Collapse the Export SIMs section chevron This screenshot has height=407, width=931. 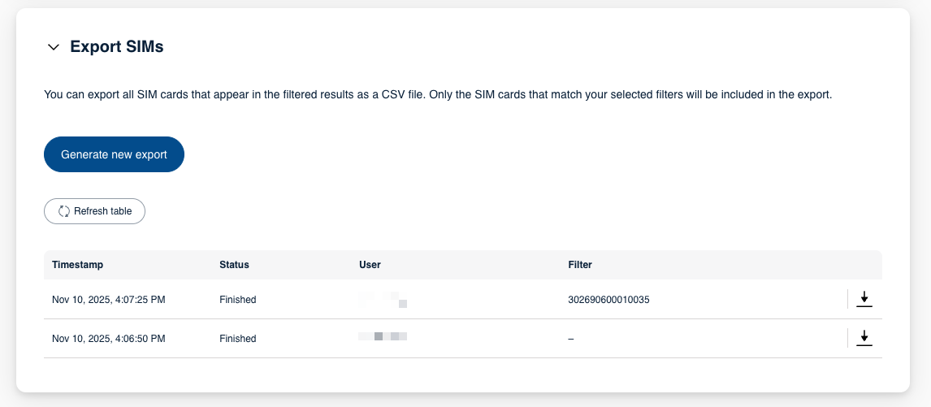[x=54, y=47]
